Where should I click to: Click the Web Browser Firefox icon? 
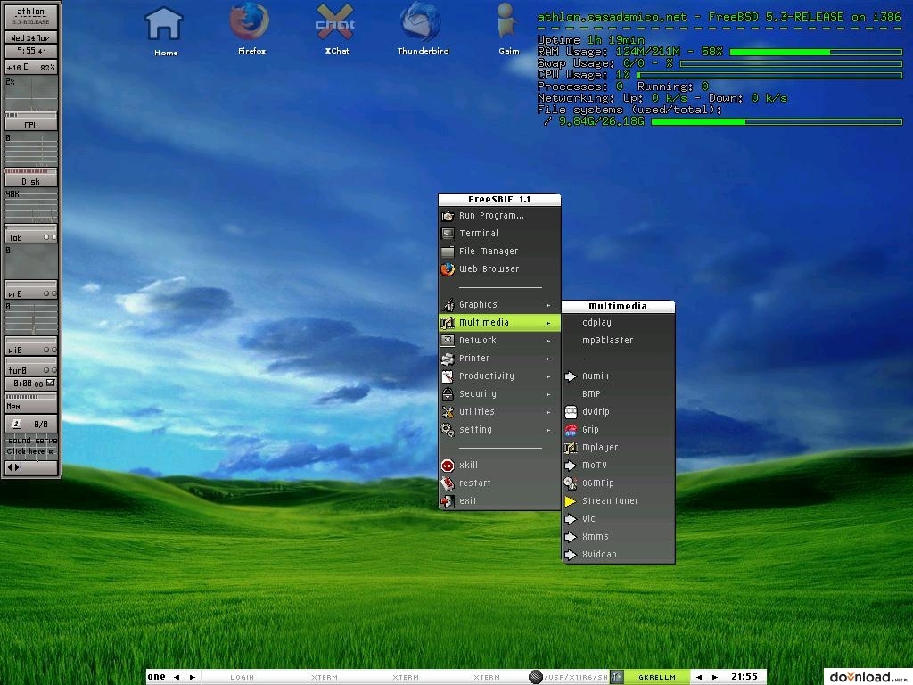(448, 269)
